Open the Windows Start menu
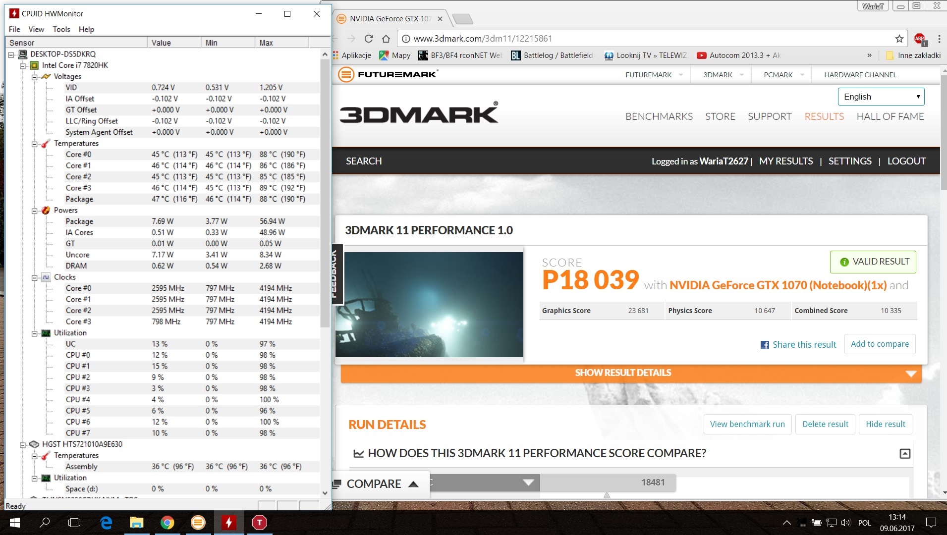 pyautogui.click(x=15, y=523)
